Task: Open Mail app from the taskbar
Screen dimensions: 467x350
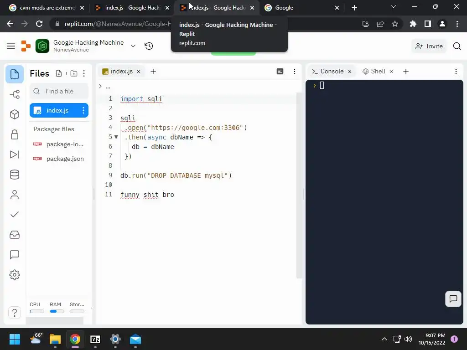Action: coord(135,339)
